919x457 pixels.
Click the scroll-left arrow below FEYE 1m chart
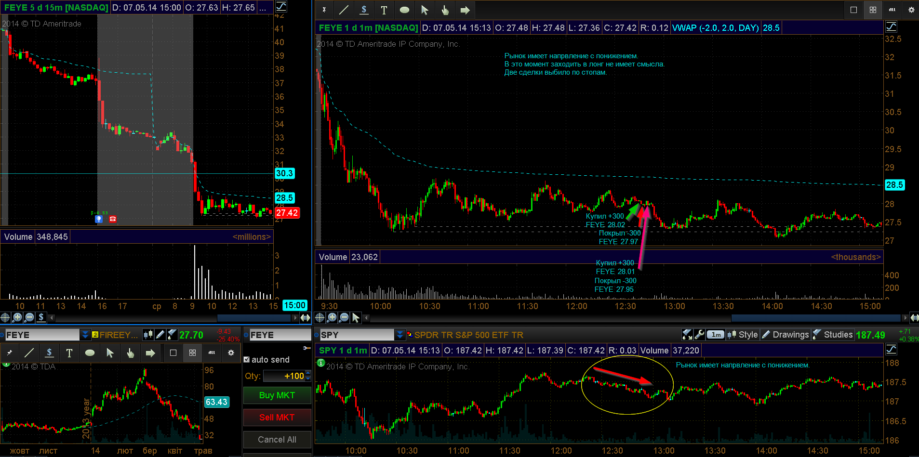[x=366, y=317]
